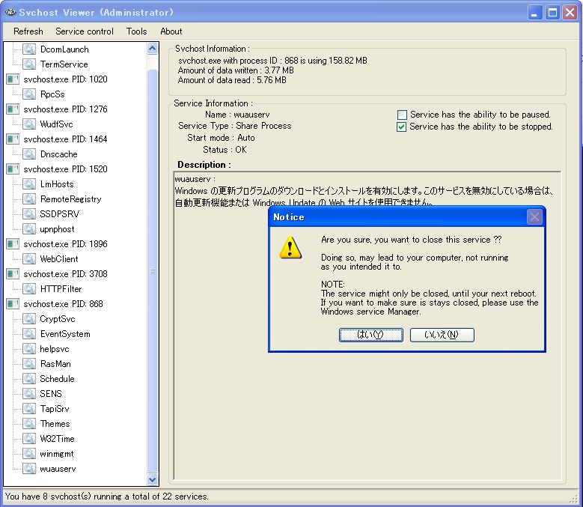Cancel with the いいえ(N) button
583x507 pixels.
click(x=442, y=335)
